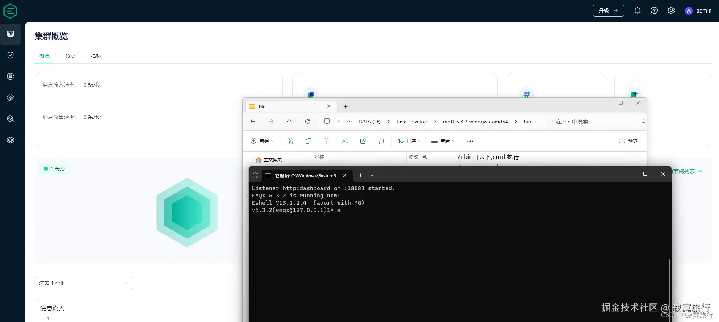The width and height of the screenshot is (719, 322).
Task: Open the management gear sidebar icon
Action: click(11, 98)
